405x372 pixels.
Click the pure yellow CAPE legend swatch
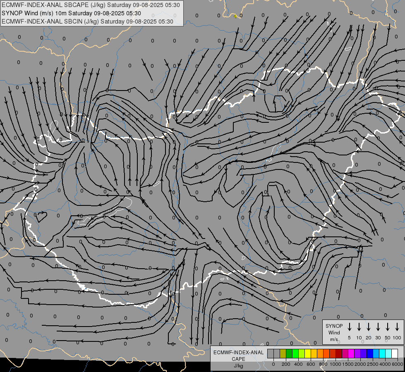pos(308,353)
